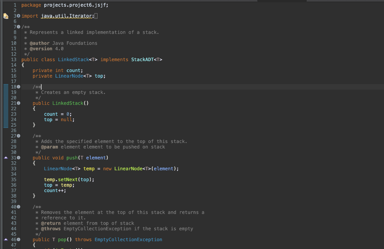This screenshot has width=384, height=249.
Task: Click the 'count = 0;' assignment
Action: (58, 114)
